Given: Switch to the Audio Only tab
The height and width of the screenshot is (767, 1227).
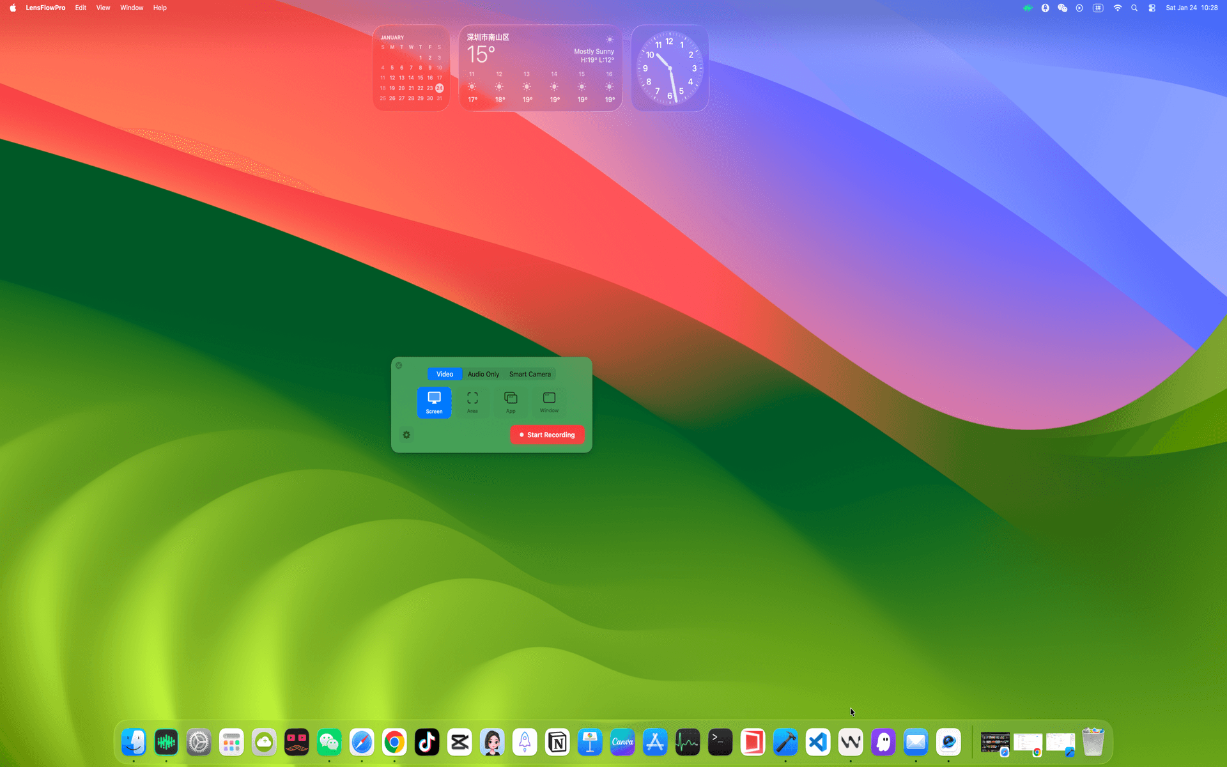Looking at the screenshot, I should [x=483, y=374].
